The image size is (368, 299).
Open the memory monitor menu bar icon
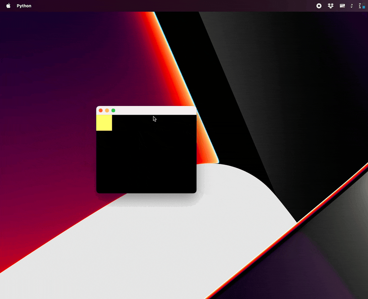point(362,6)
